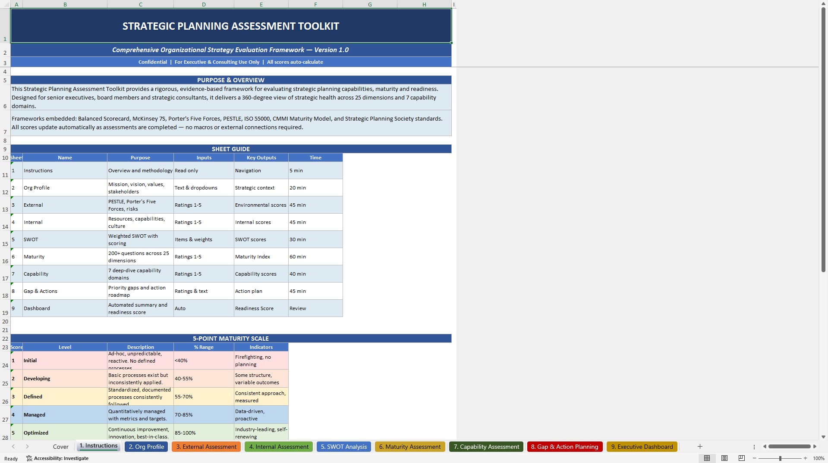Click the 'Managed' level cell
The width and height of the screenshot is (828, 463).
[x=65, y=415]
